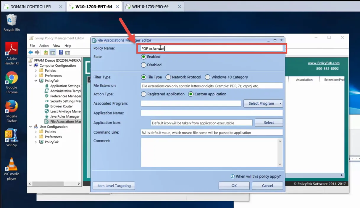Click Show/Hide action pane toolbar icon

[x=67, y=52]
